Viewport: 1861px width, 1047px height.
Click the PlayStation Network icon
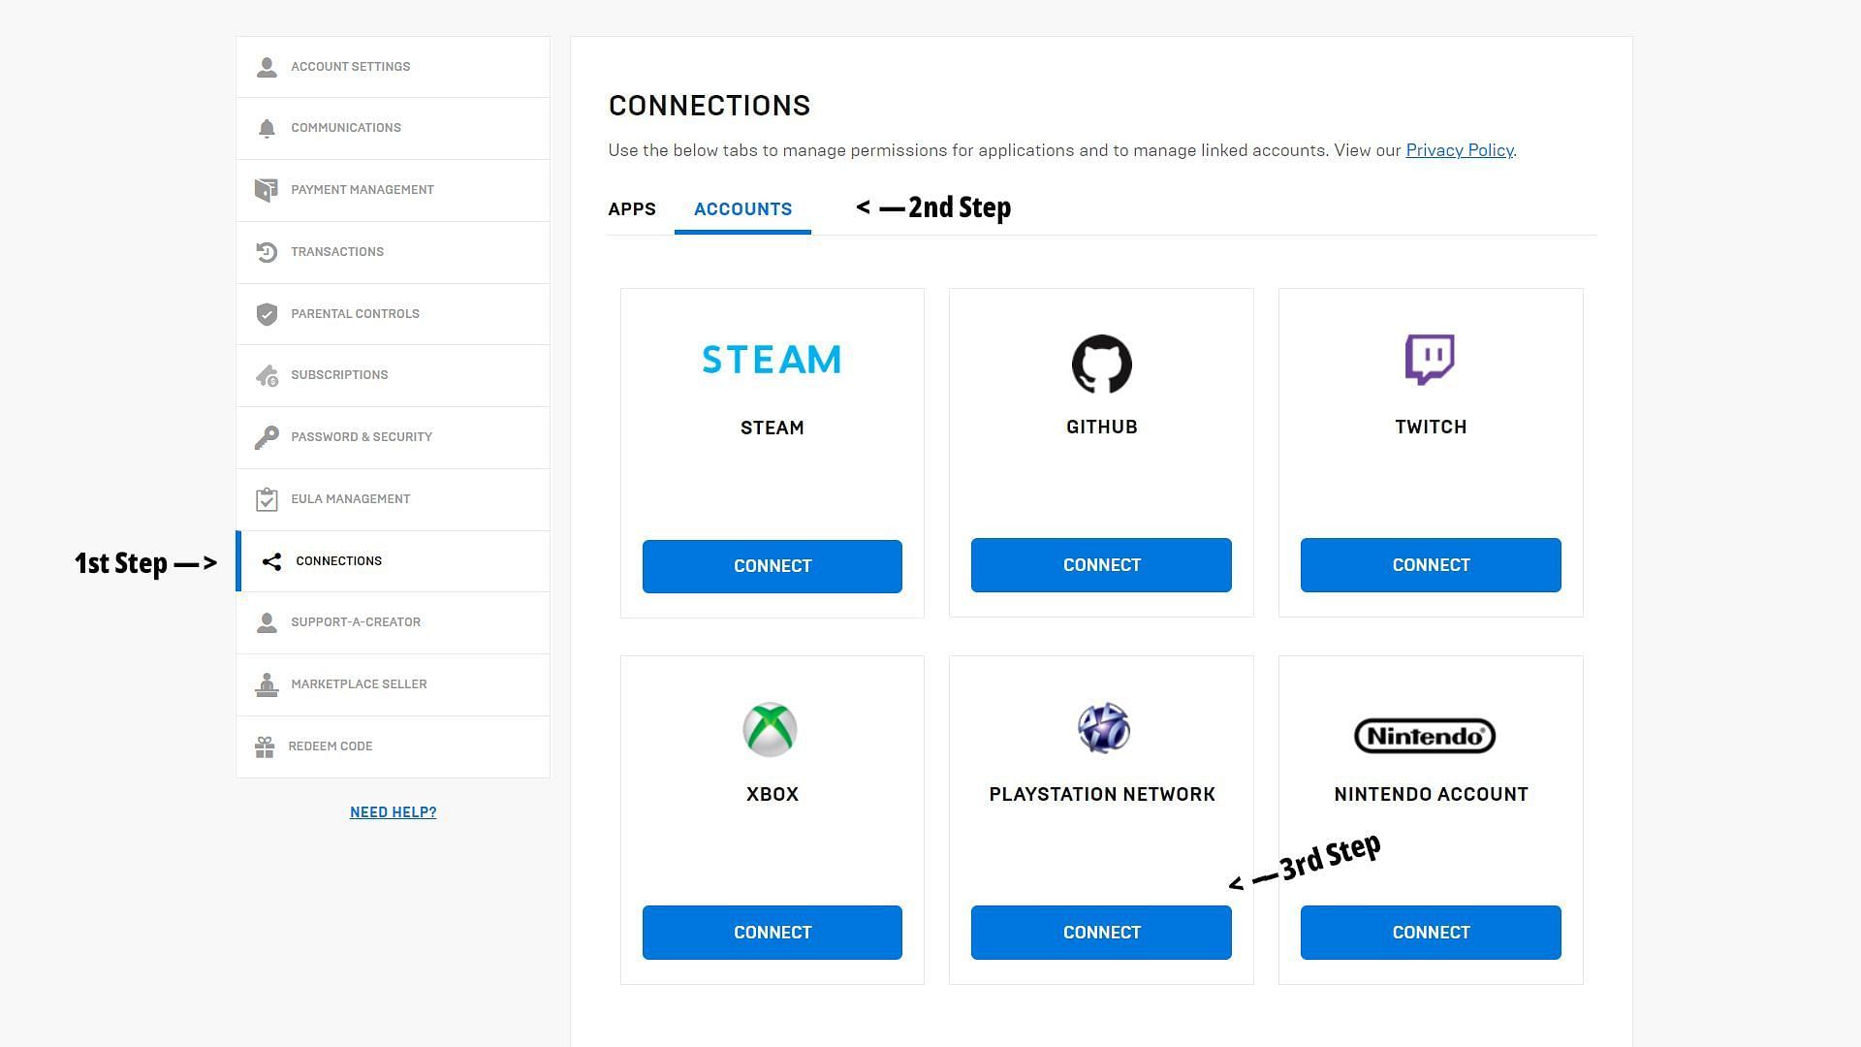coord(1100,729)
